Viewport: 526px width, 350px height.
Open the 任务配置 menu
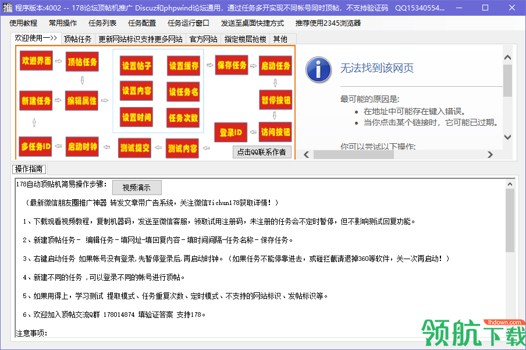[142, 23]
